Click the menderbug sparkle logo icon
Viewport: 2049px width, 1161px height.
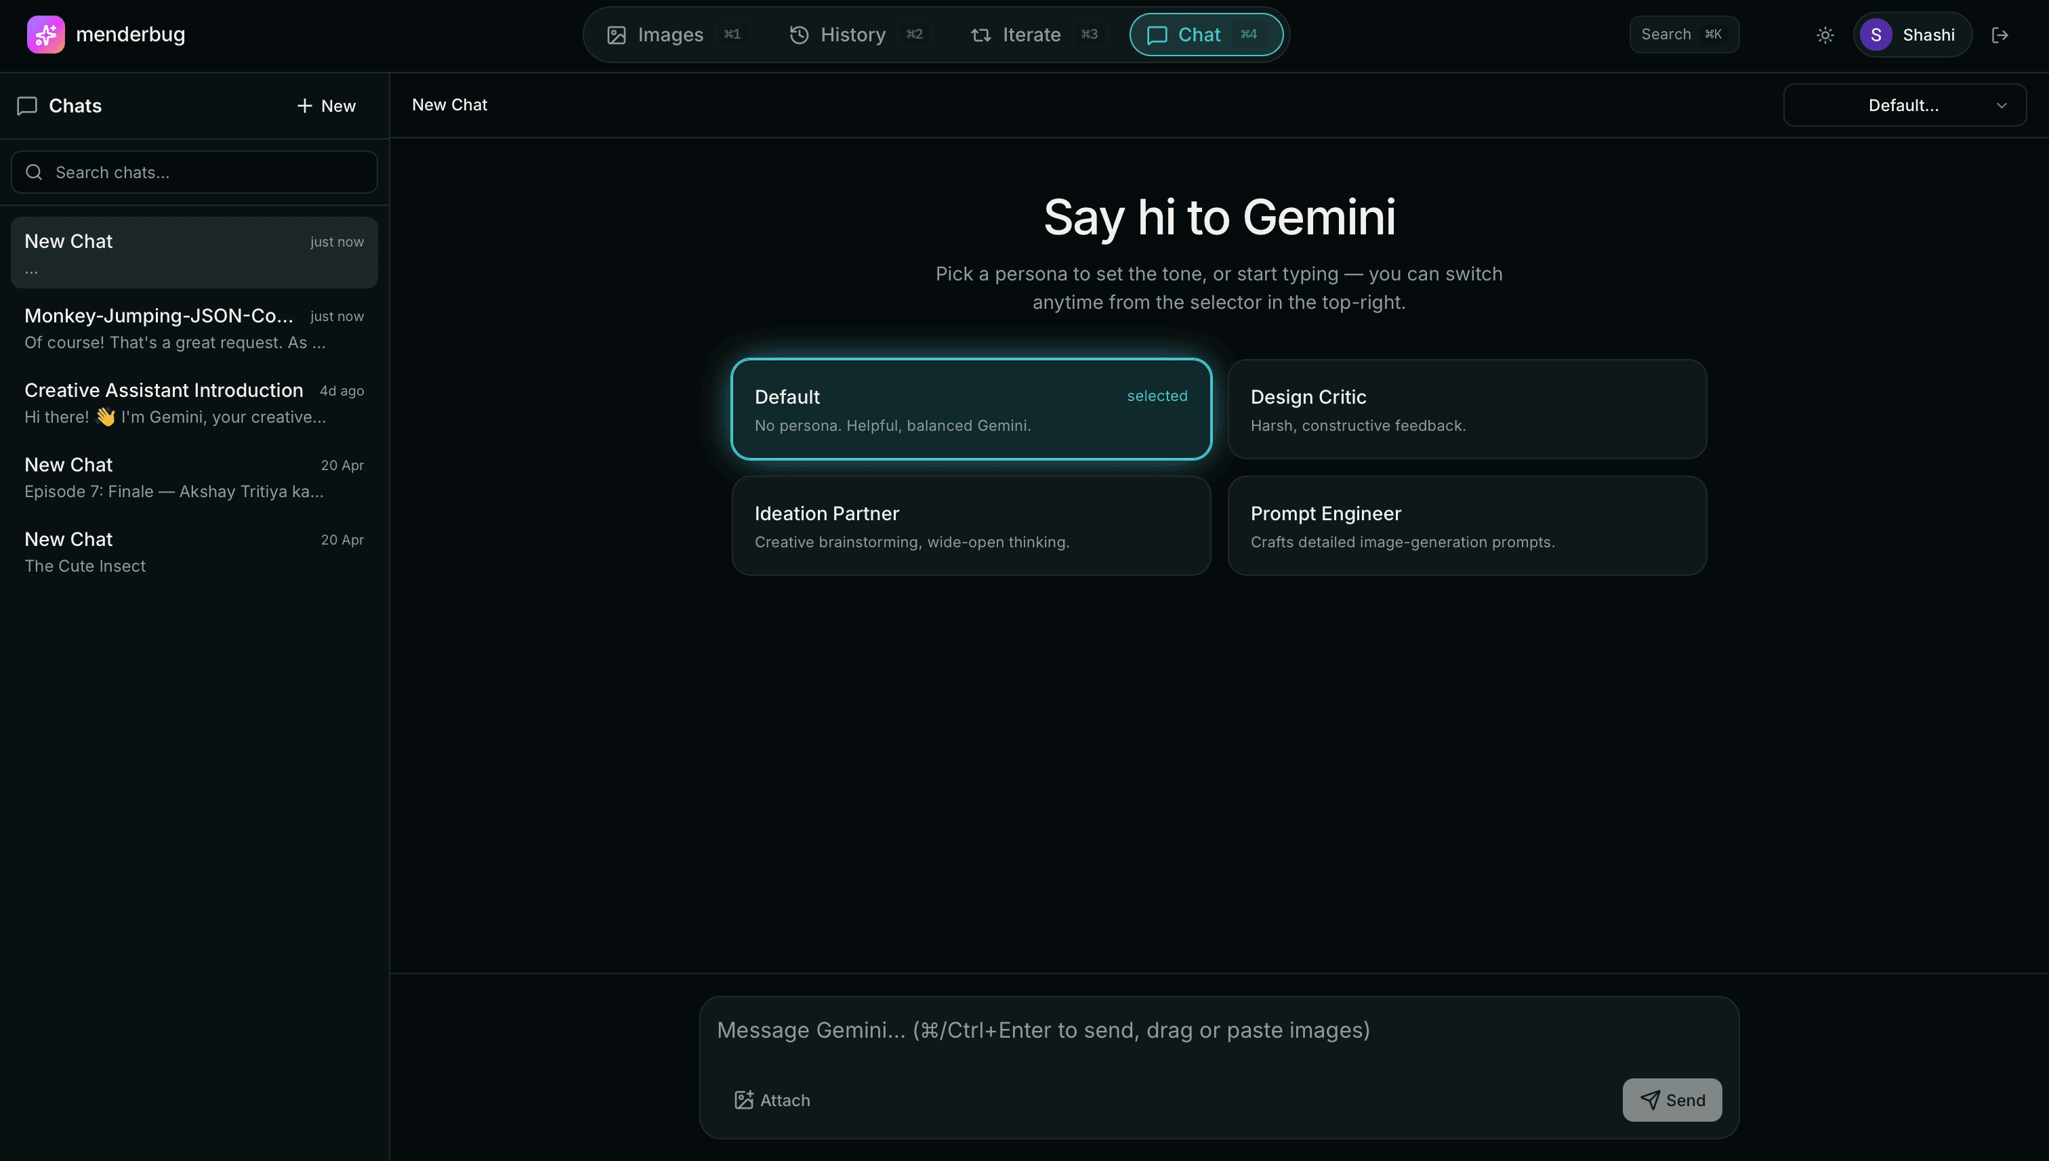coord(45,35)
